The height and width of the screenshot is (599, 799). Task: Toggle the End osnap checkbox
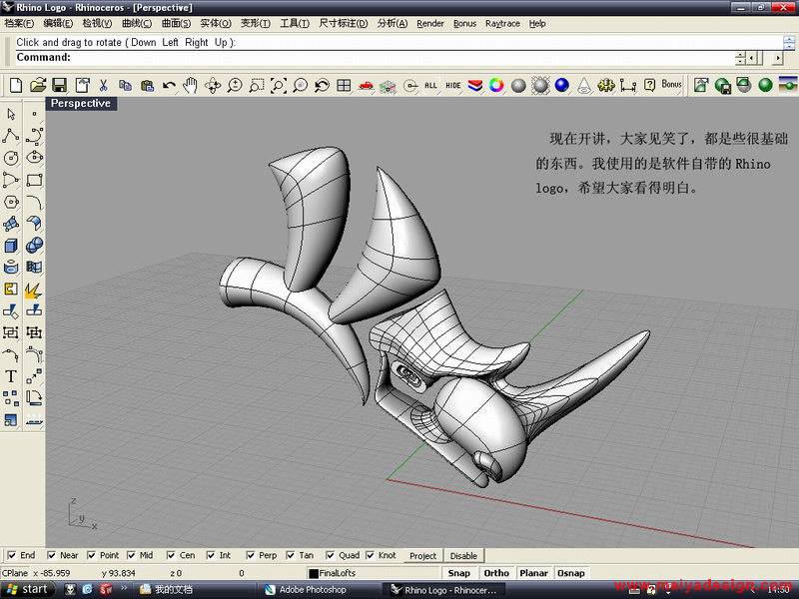coord(11,555)
